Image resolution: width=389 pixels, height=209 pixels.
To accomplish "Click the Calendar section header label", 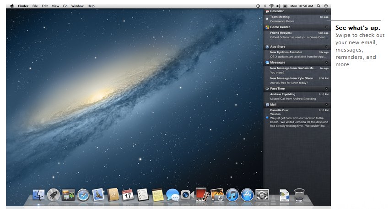I will (277, 11).
